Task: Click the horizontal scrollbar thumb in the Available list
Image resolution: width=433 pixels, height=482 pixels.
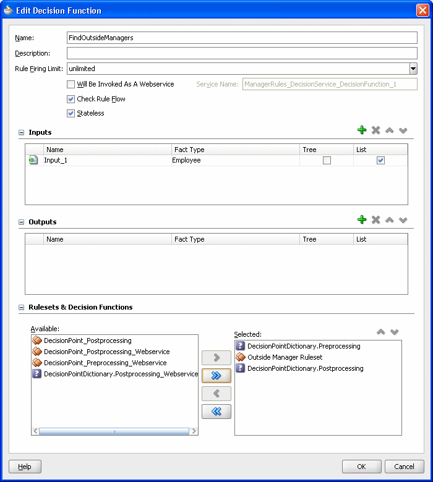Action: (114, 431)
